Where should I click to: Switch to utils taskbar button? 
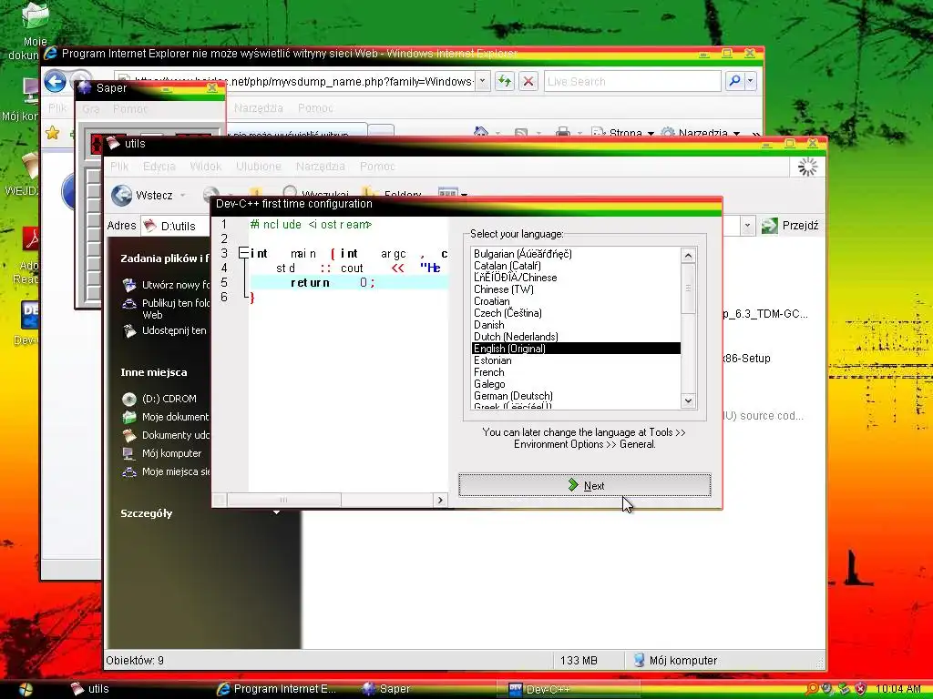point(90,688)
